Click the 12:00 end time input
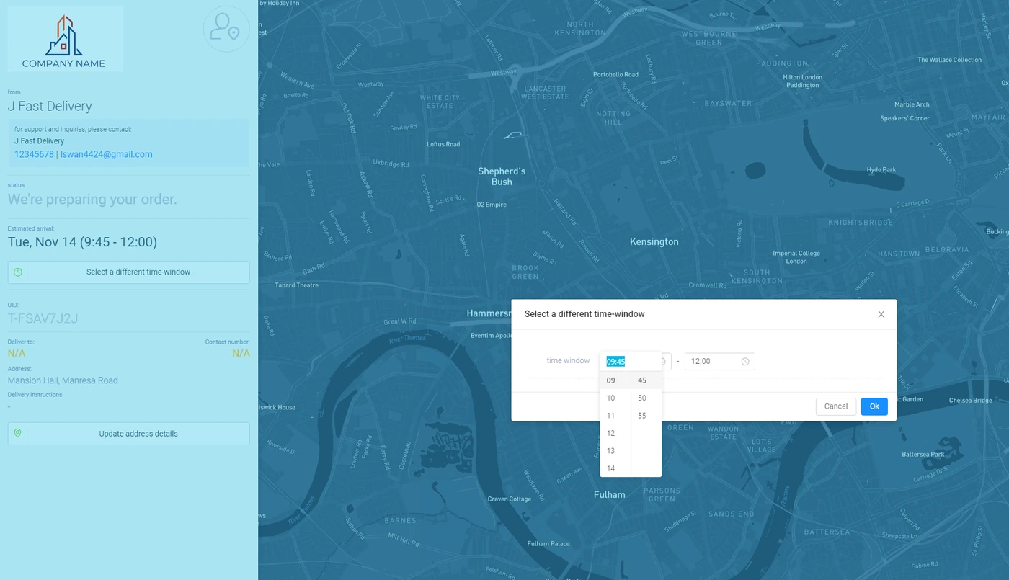The image size is (1009, 580). click(x=720, y=362)
